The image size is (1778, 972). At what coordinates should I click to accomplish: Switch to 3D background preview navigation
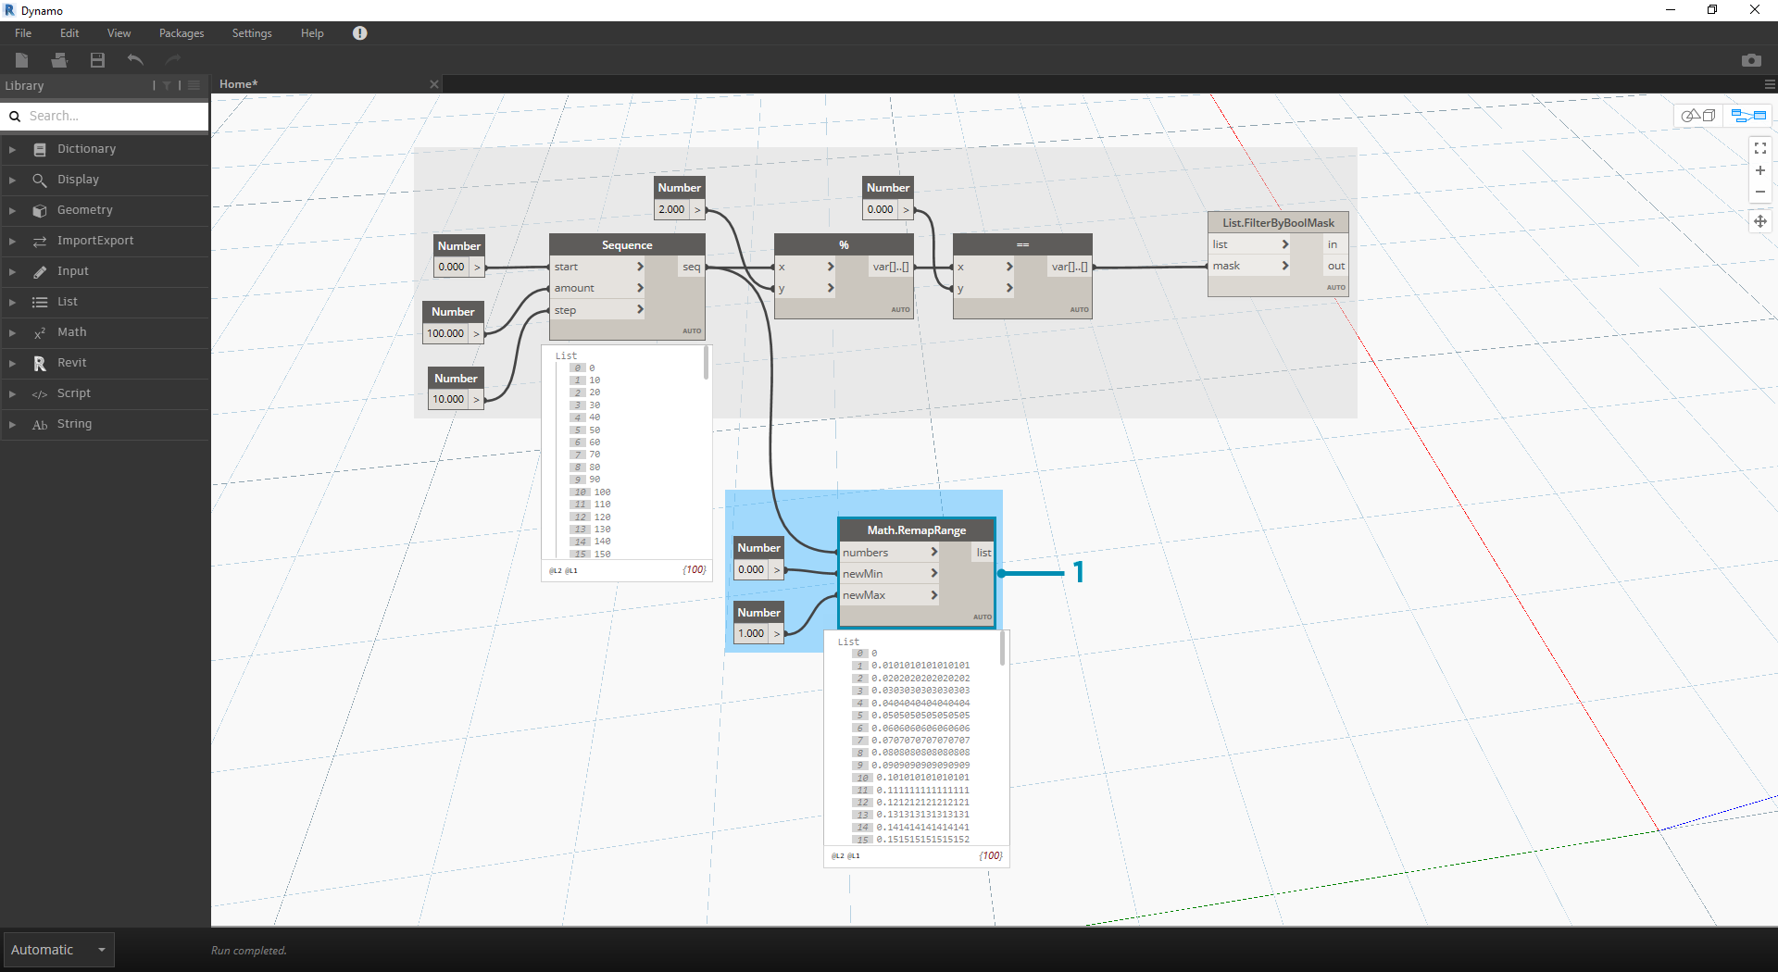click(1698, 116)
